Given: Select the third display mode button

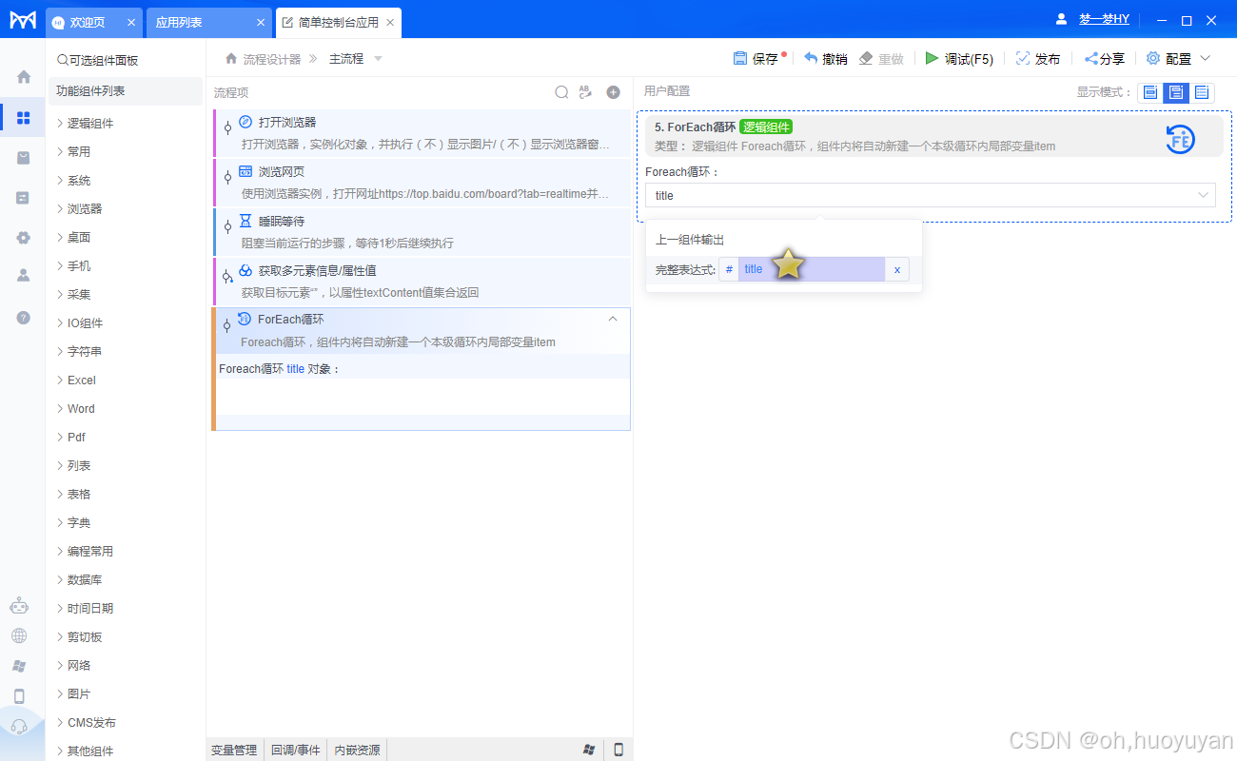Looking at the screenshot, I should coord(1202,92).
